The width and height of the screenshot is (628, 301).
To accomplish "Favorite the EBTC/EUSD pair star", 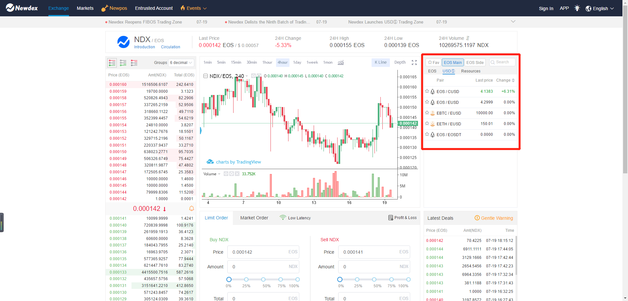I will (427, 113).
